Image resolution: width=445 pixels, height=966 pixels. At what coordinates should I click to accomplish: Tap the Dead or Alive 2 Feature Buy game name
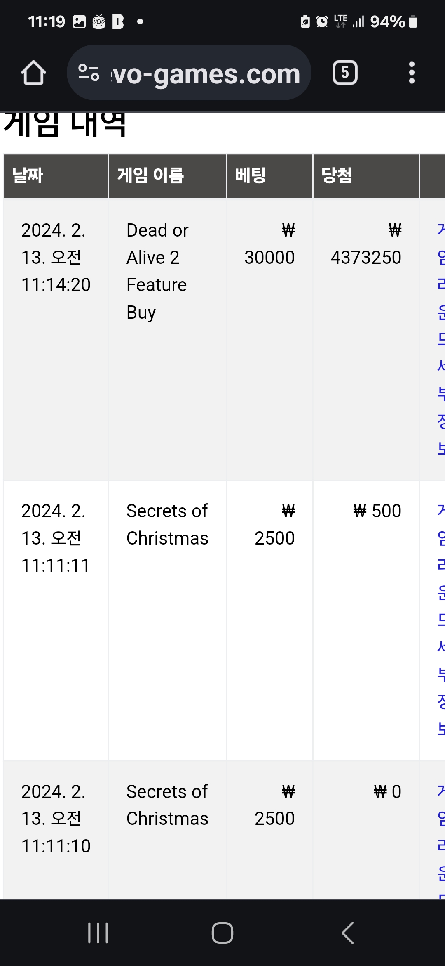(x=157, y=271)
